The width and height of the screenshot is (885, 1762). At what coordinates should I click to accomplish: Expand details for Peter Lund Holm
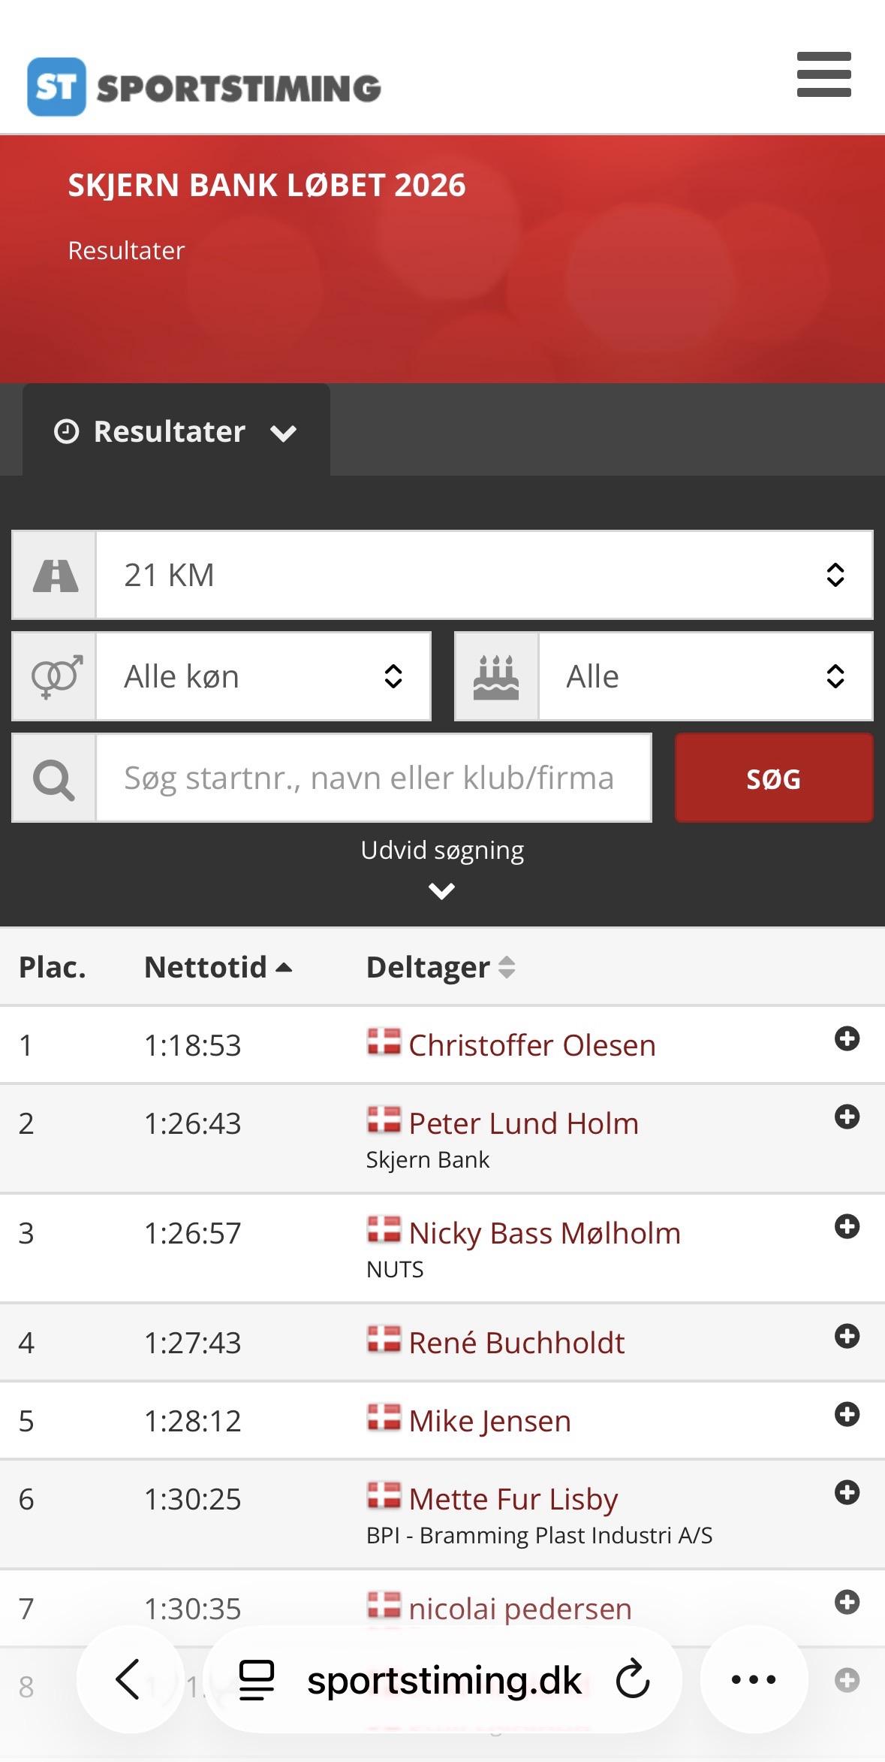point(847,1117)
